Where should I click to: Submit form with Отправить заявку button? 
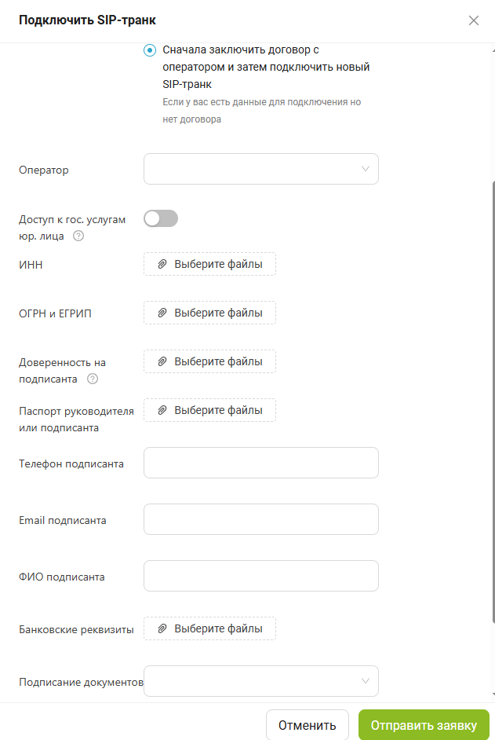(424, 725)
